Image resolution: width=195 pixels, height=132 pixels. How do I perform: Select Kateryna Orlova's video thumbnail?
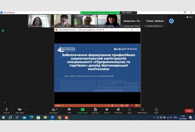[109, 21]
